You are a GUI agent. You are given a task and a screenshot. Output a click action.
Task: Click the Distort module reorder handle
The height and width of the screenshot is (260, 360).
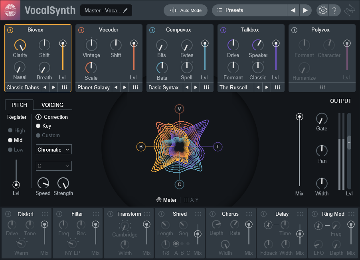[x=45, y=214]
